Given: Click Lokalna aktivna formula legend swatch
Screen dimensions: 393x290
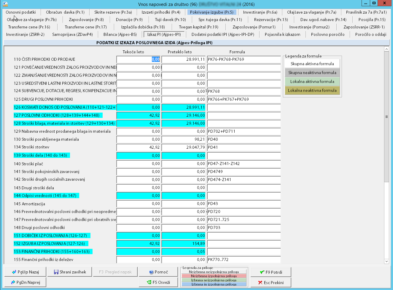Looking at the screenshot, I should point(312,81).
